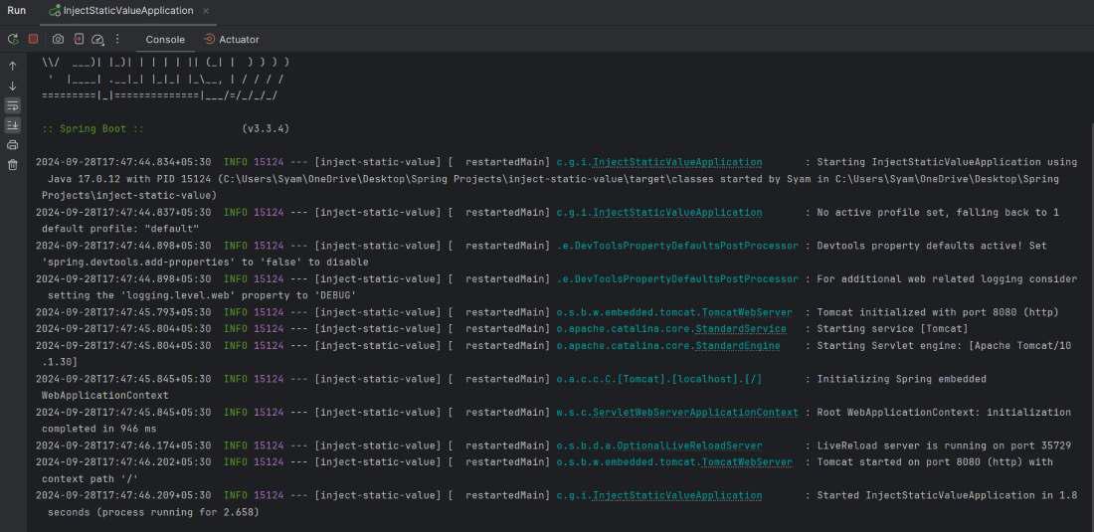Click "context path '/'" text
1094x532 pixels.
point(90,479)
